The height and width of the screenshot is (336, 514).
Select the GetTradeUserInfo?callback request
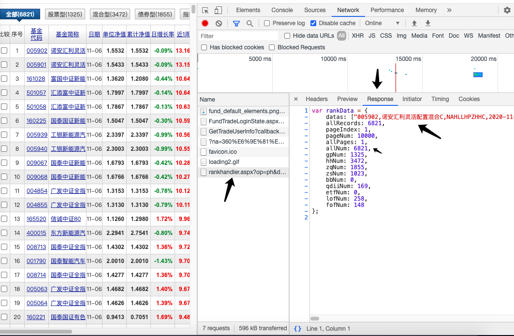coord(243,131)
